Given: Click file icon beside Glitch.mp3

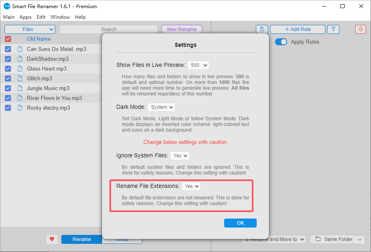Looking at the screenshot, I should pyautogui.click(x=20, y=78).
